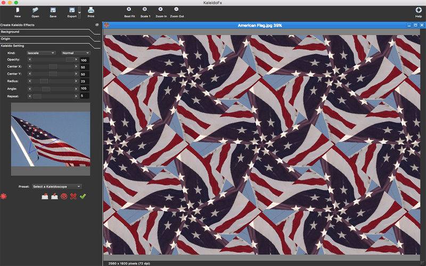
Task: Click the first white-box preset icon
Action: [x=45, y=196]
